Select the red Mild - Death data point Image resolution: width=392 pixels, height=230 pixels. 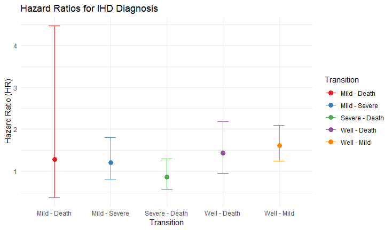tap(54, 159)
